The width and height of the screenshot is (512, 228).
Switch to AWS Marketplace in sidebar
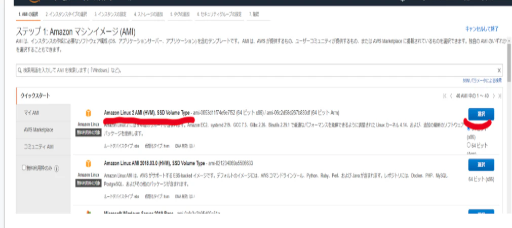coord(44,130)
